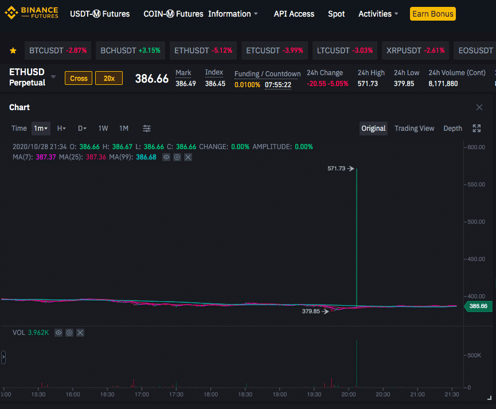Click the yellow favorites star icon

pyautogui.click(x=13, y=50)
